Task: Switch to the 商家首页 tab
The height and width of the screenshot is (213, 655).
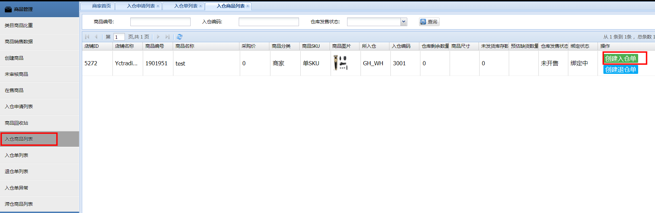Action: tap(101, 6)
